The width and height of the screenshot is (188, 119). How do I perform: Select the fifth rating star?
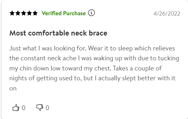(x=35, y=13)
